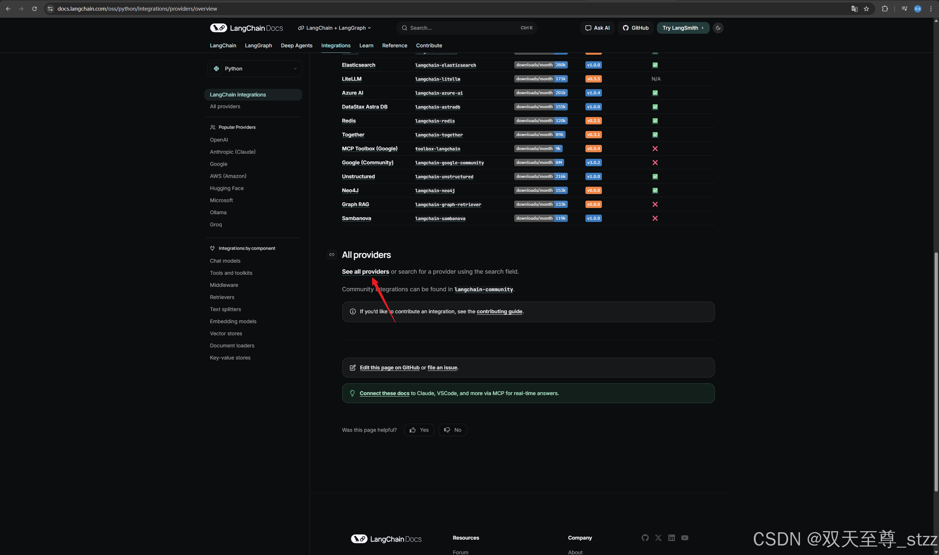Open the YouTube icon in the footer

point(685,538)
